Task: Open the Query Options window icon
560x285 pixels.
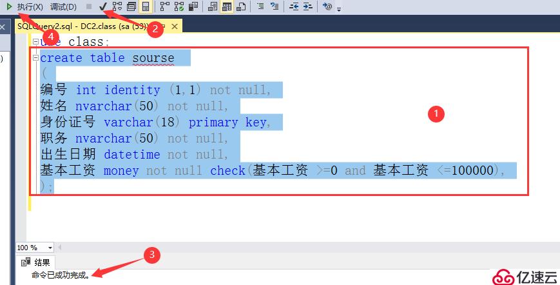Action: tap(131, 6)
